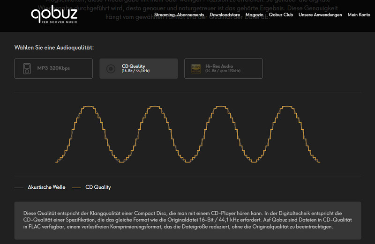This screenshot has height=244, width=375.
Task: Select the Hi-Res Audio option
Action: (x=224, y=68)
